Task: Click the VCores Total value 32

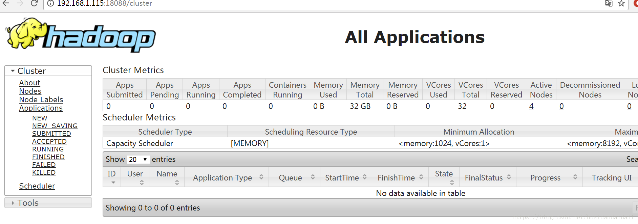Action: (x=462, y=106)
